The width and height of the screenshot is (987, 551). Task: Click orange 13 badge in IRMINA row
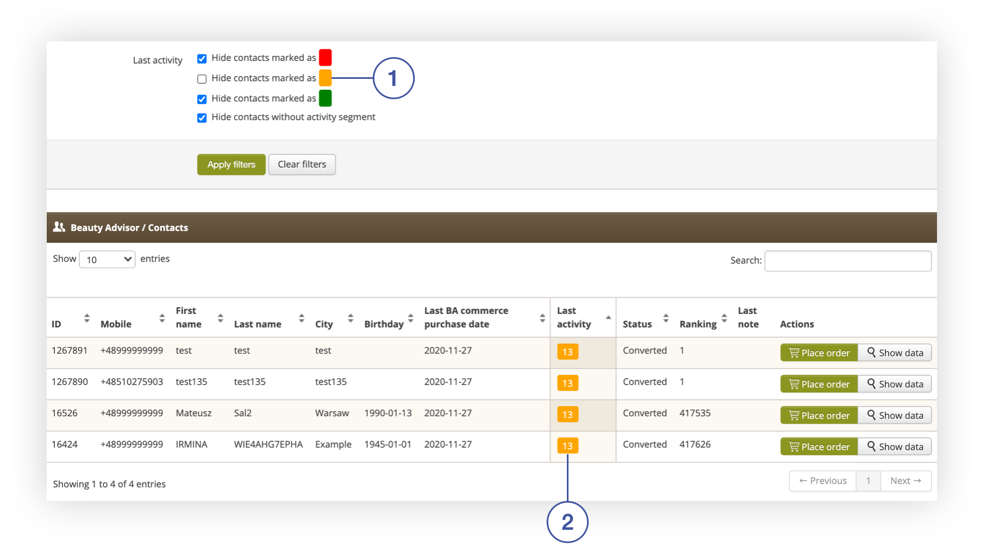pyautogui.click(x=567, y=446)
